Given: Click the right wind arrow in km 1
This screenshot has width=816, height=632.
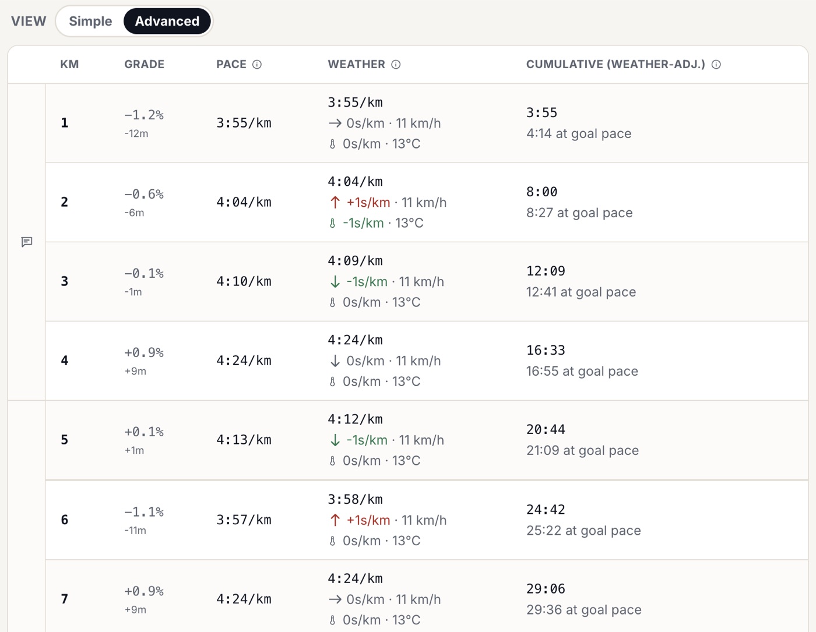Looking at the screenshot, I should pos(335,123).
